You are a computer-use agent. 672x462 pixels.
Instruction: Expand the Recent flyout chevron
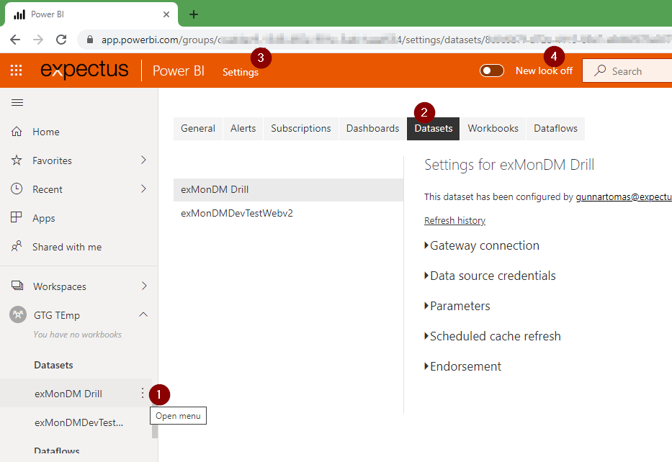click(x=143, y=189)
